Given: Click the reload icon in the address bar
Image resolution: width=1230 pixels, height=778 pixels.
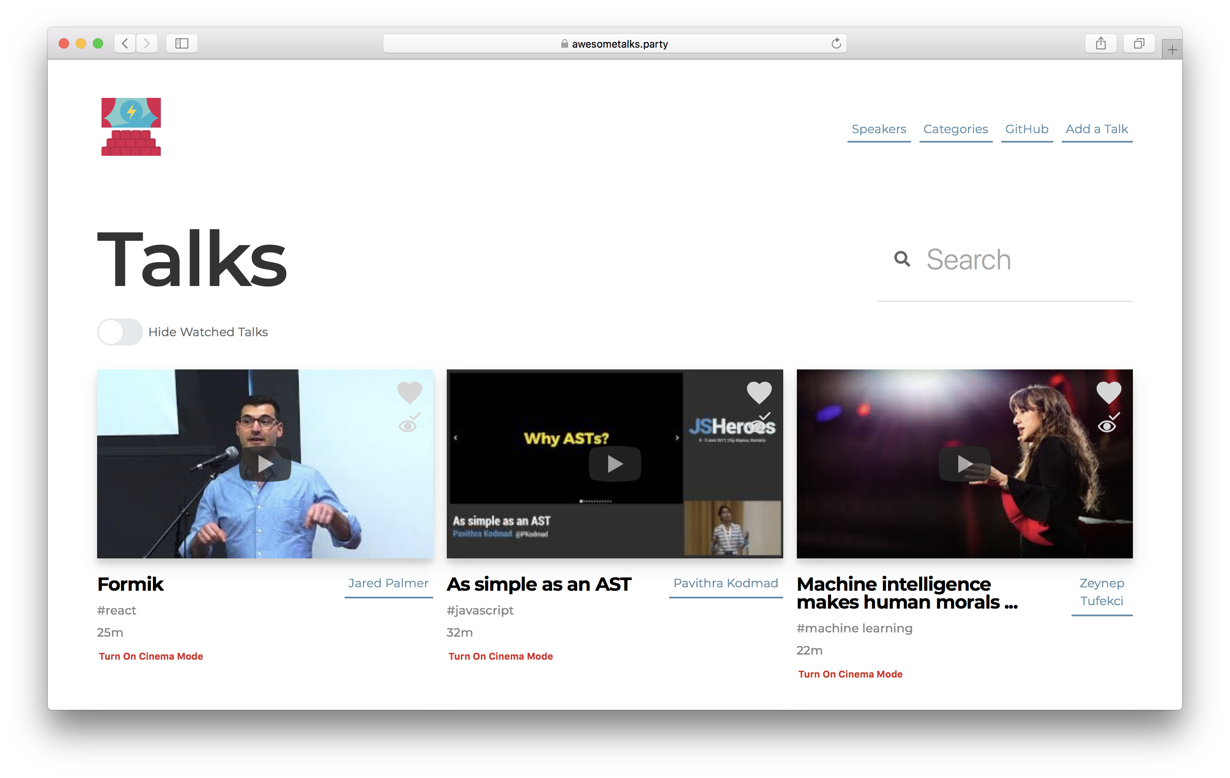Looking at the screenshot, I should 836,43.
